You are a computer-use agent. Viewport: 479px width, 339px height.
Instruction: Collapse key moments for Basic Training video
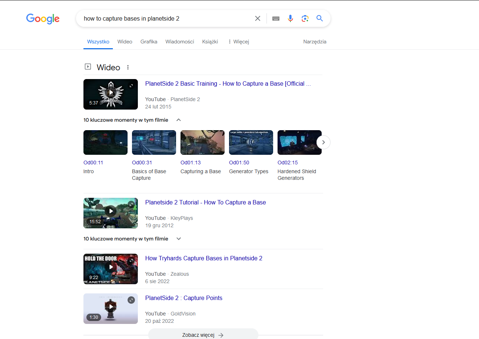[179, 120]
